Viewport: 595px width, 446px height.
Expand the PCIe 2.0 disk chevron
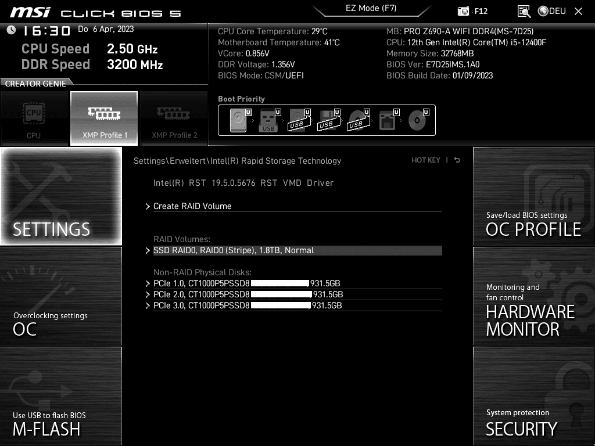pyautogui.click(x=148, y=294)
